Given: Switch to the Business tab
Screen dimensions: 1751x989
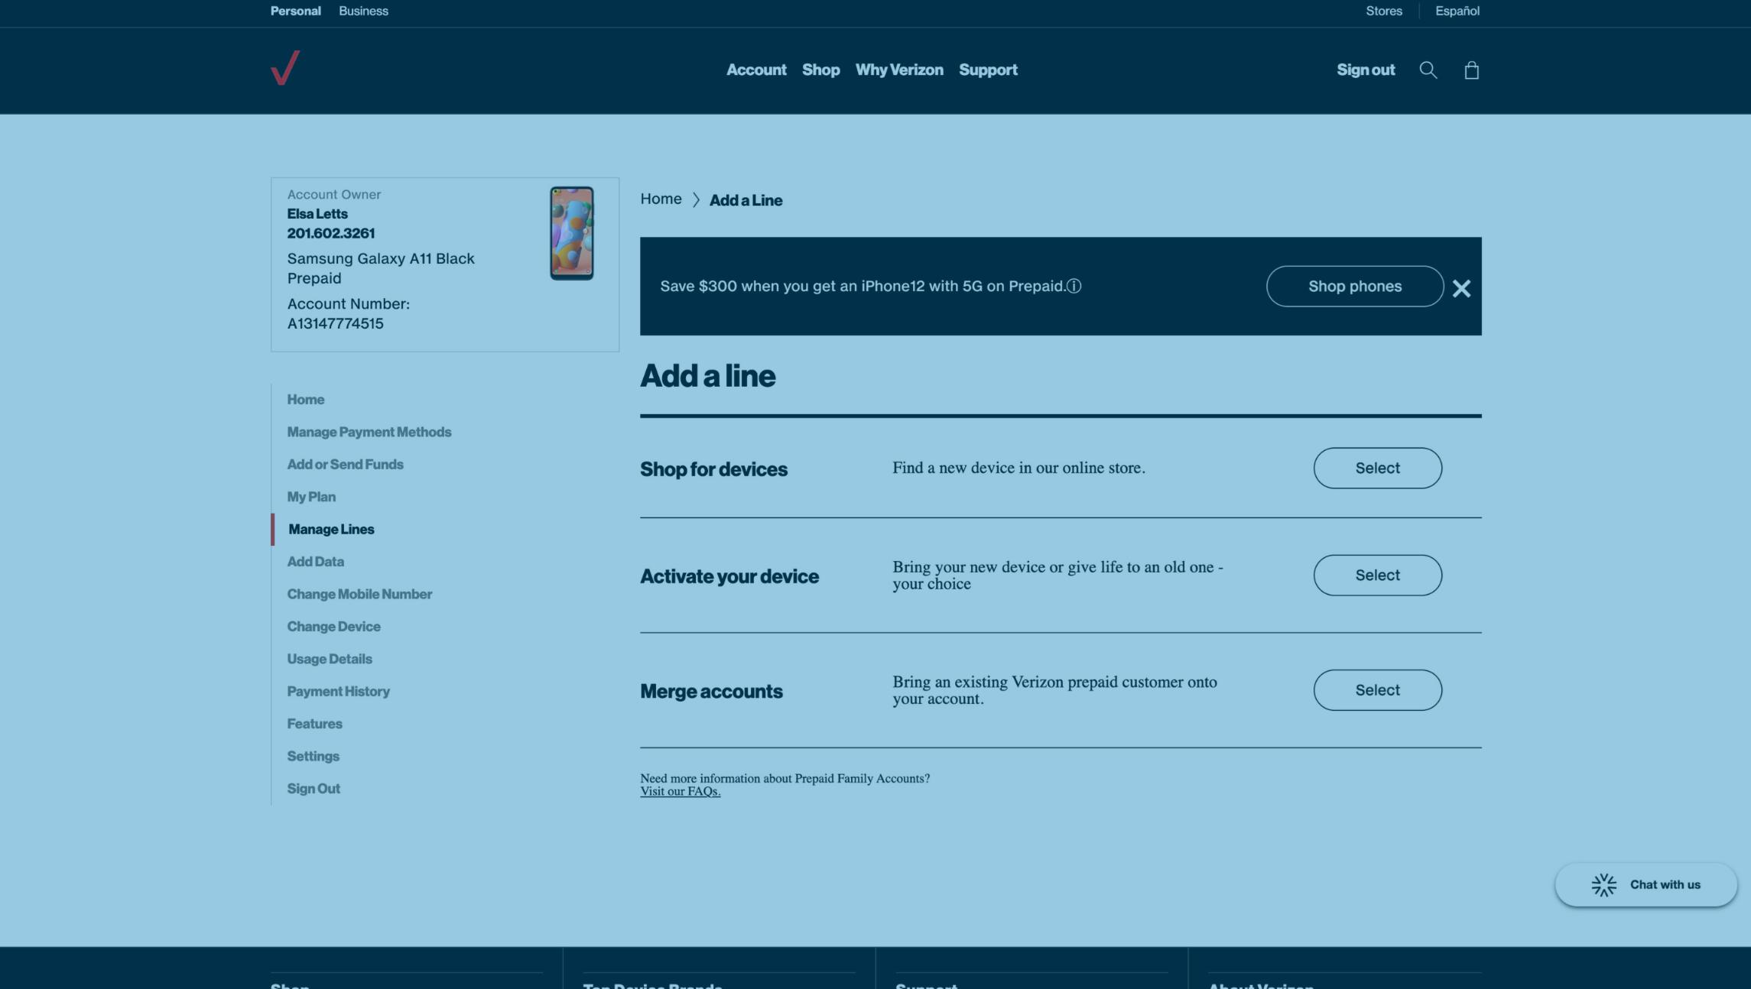Looking at the screenshot, I should 363,11.
